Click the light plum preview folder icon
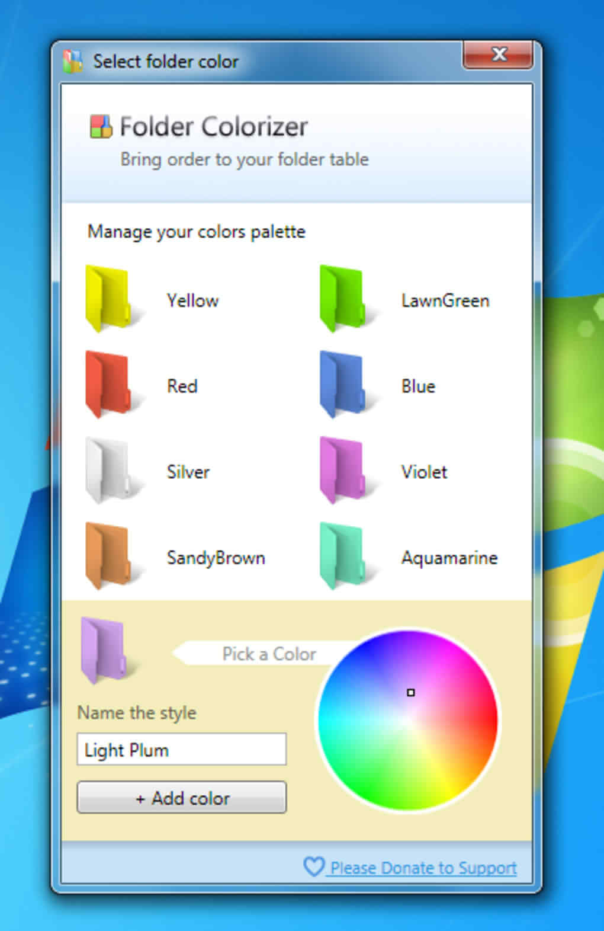This screenshot has width=604, height=931. [x=104, y=650]
